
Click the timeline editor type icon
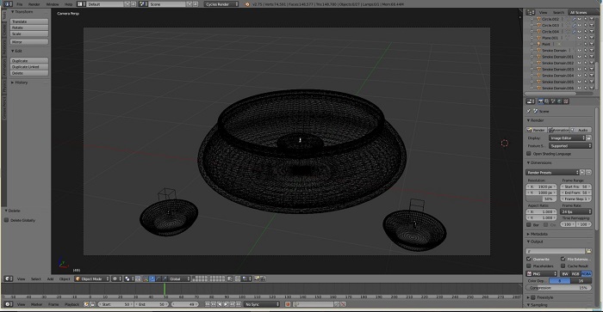click(8, 304)
